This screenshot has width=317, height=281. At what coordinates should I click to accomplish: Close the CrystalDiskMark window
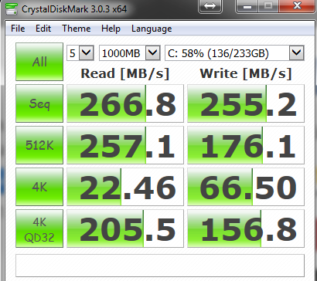click(298, 5)
